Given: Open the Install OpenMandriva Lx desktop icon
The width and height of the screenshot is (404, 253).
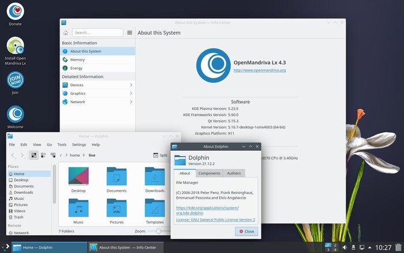Looking at the screenshot, I should coord(15,46).
